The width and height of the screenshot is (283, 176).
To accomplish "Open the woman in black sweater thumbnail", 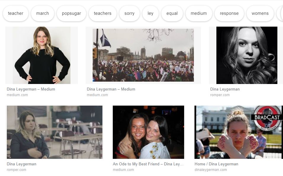I will tap(41, 55).
